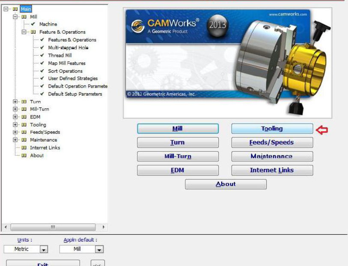This screenshot has width=348, height=266.
Task: Open the Feeds/Speeds section button
Action: point(272,142)
